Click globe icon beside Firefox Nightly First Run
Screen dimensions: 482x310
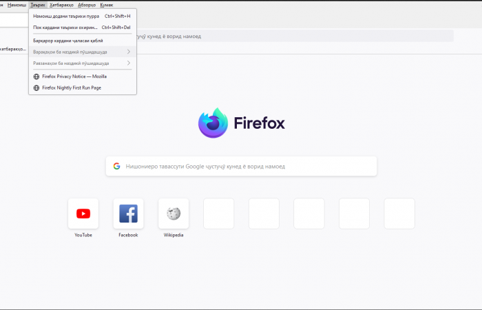tap(36, 88)
